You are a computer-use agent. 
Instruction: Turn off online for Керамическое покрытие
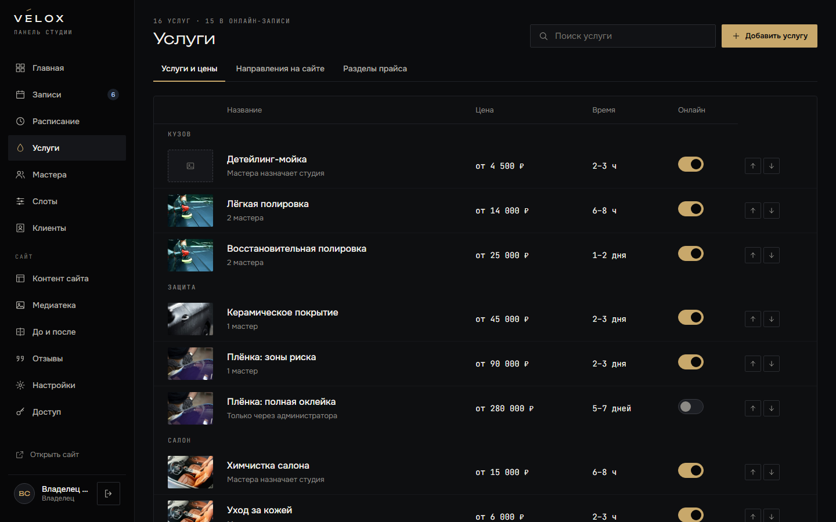coord(691,317)
